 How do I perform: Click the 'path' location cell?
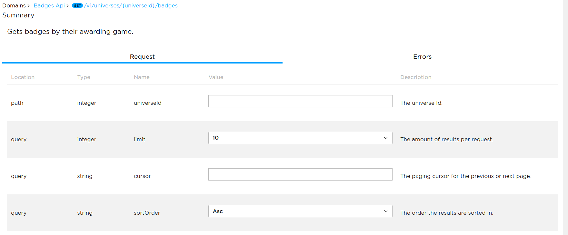[17, 103]
